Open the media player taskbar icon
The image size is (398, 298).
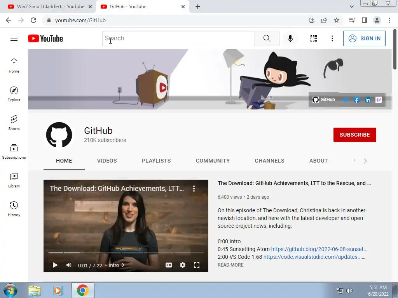[x=58, y=291]
